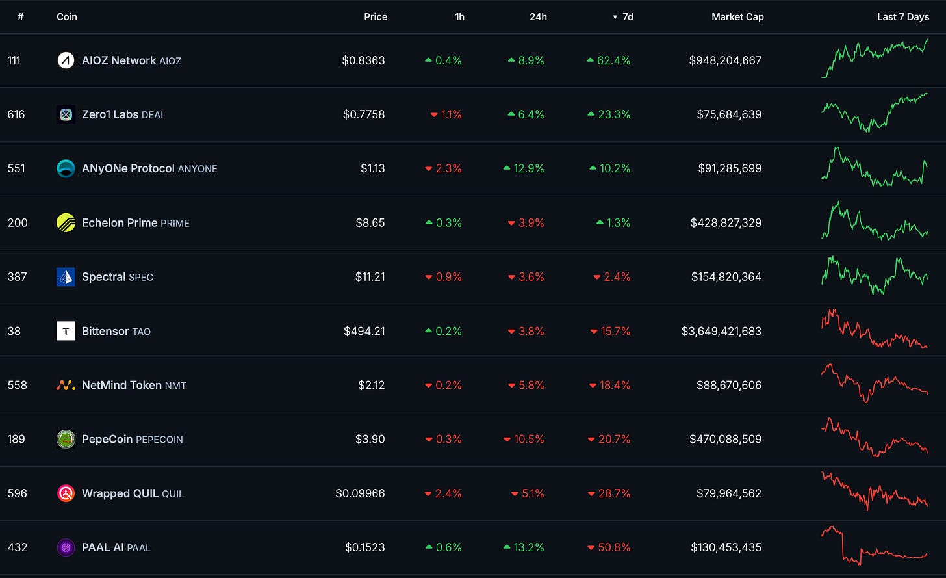Open the AIOZ Network 7-day sparkline chart
Image resolution: width=946 pixels, height=578 pixels.
(875, 59)
